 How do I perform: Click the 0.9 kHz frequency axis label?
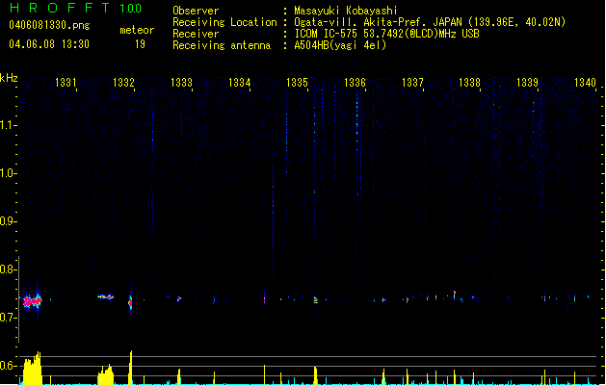[8, 221]
